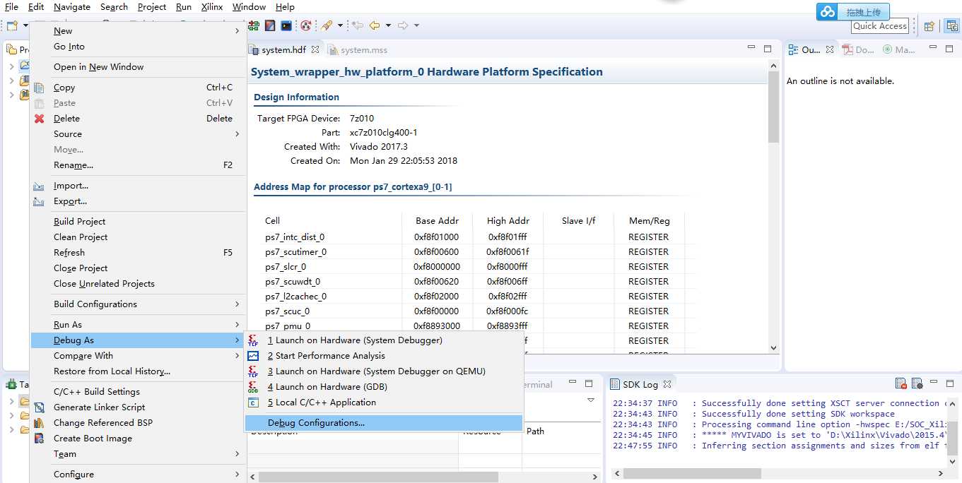Open Debug Configurations...
Image resolution: width=962 pixels, height=483 pixels.
pyautogui.click(x=384, y=423)
